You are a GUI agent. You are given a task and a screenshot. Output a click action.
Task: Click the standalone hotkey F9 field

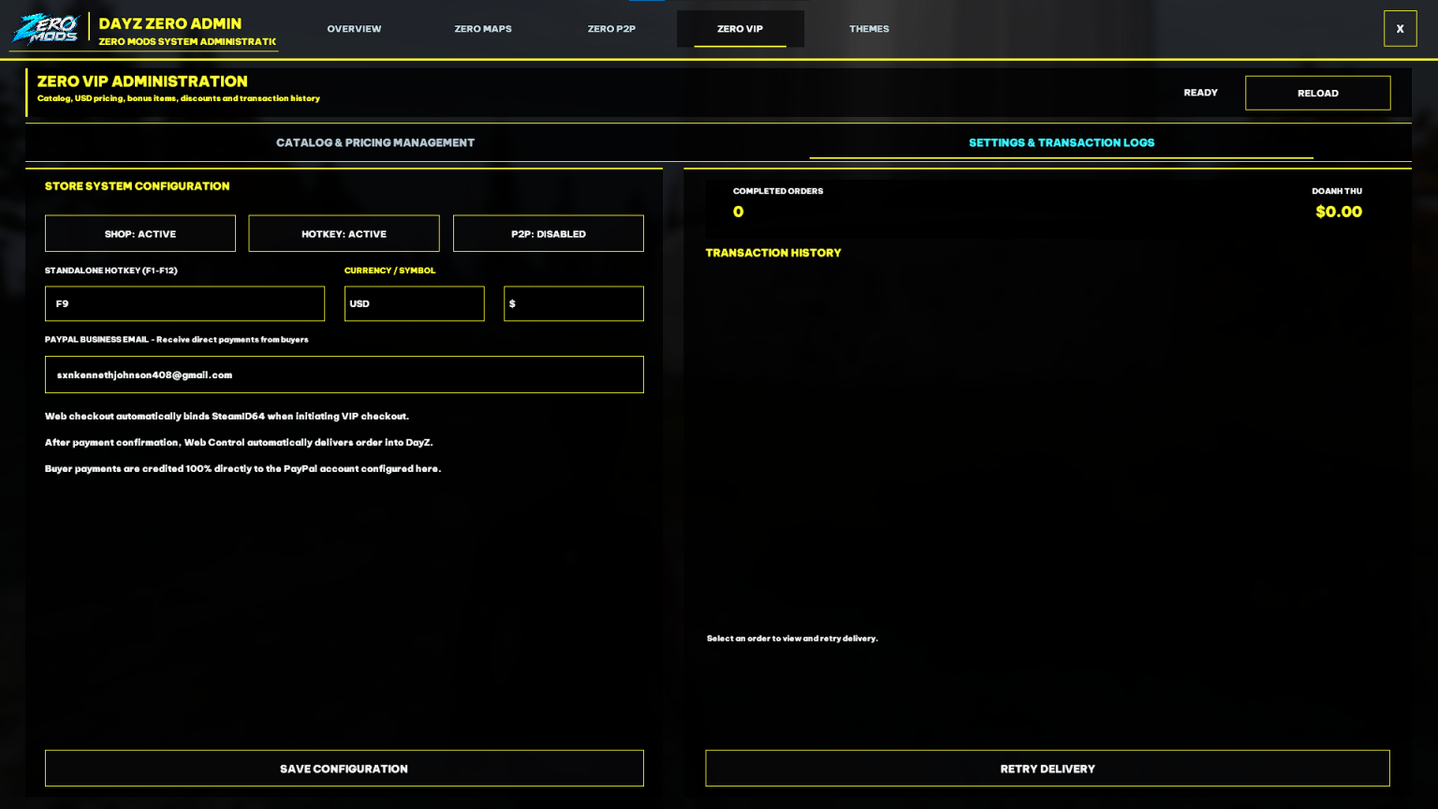pyautogui.click(x=184, y=303)
